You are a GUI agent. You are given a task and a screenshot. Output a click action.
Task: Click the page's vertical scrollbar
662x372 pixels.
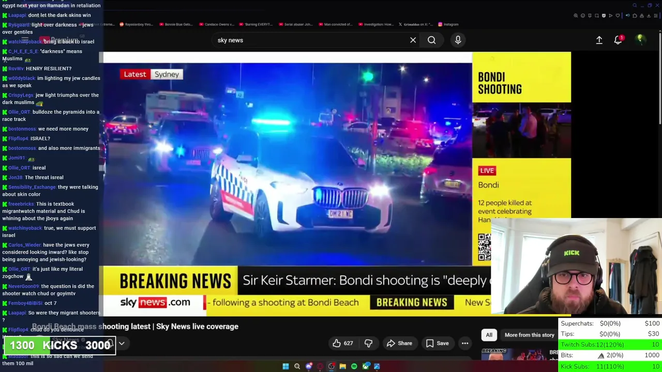pos(660,78)
